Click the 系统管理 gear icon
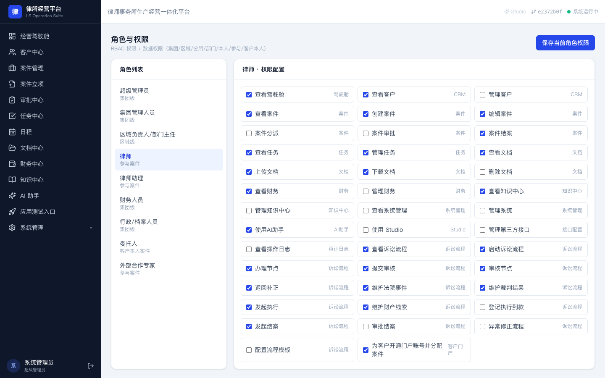 pos(12,228)
